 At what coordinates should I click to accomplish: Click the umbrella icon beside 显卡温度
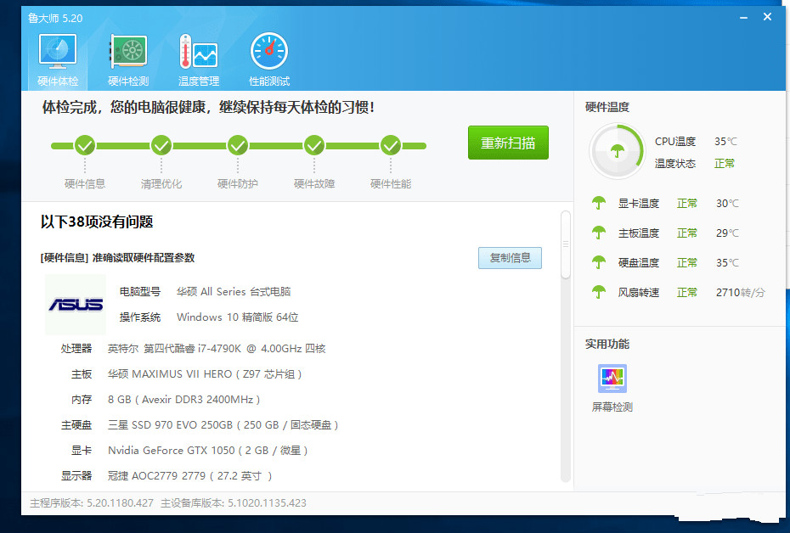[x=599, y=204]
